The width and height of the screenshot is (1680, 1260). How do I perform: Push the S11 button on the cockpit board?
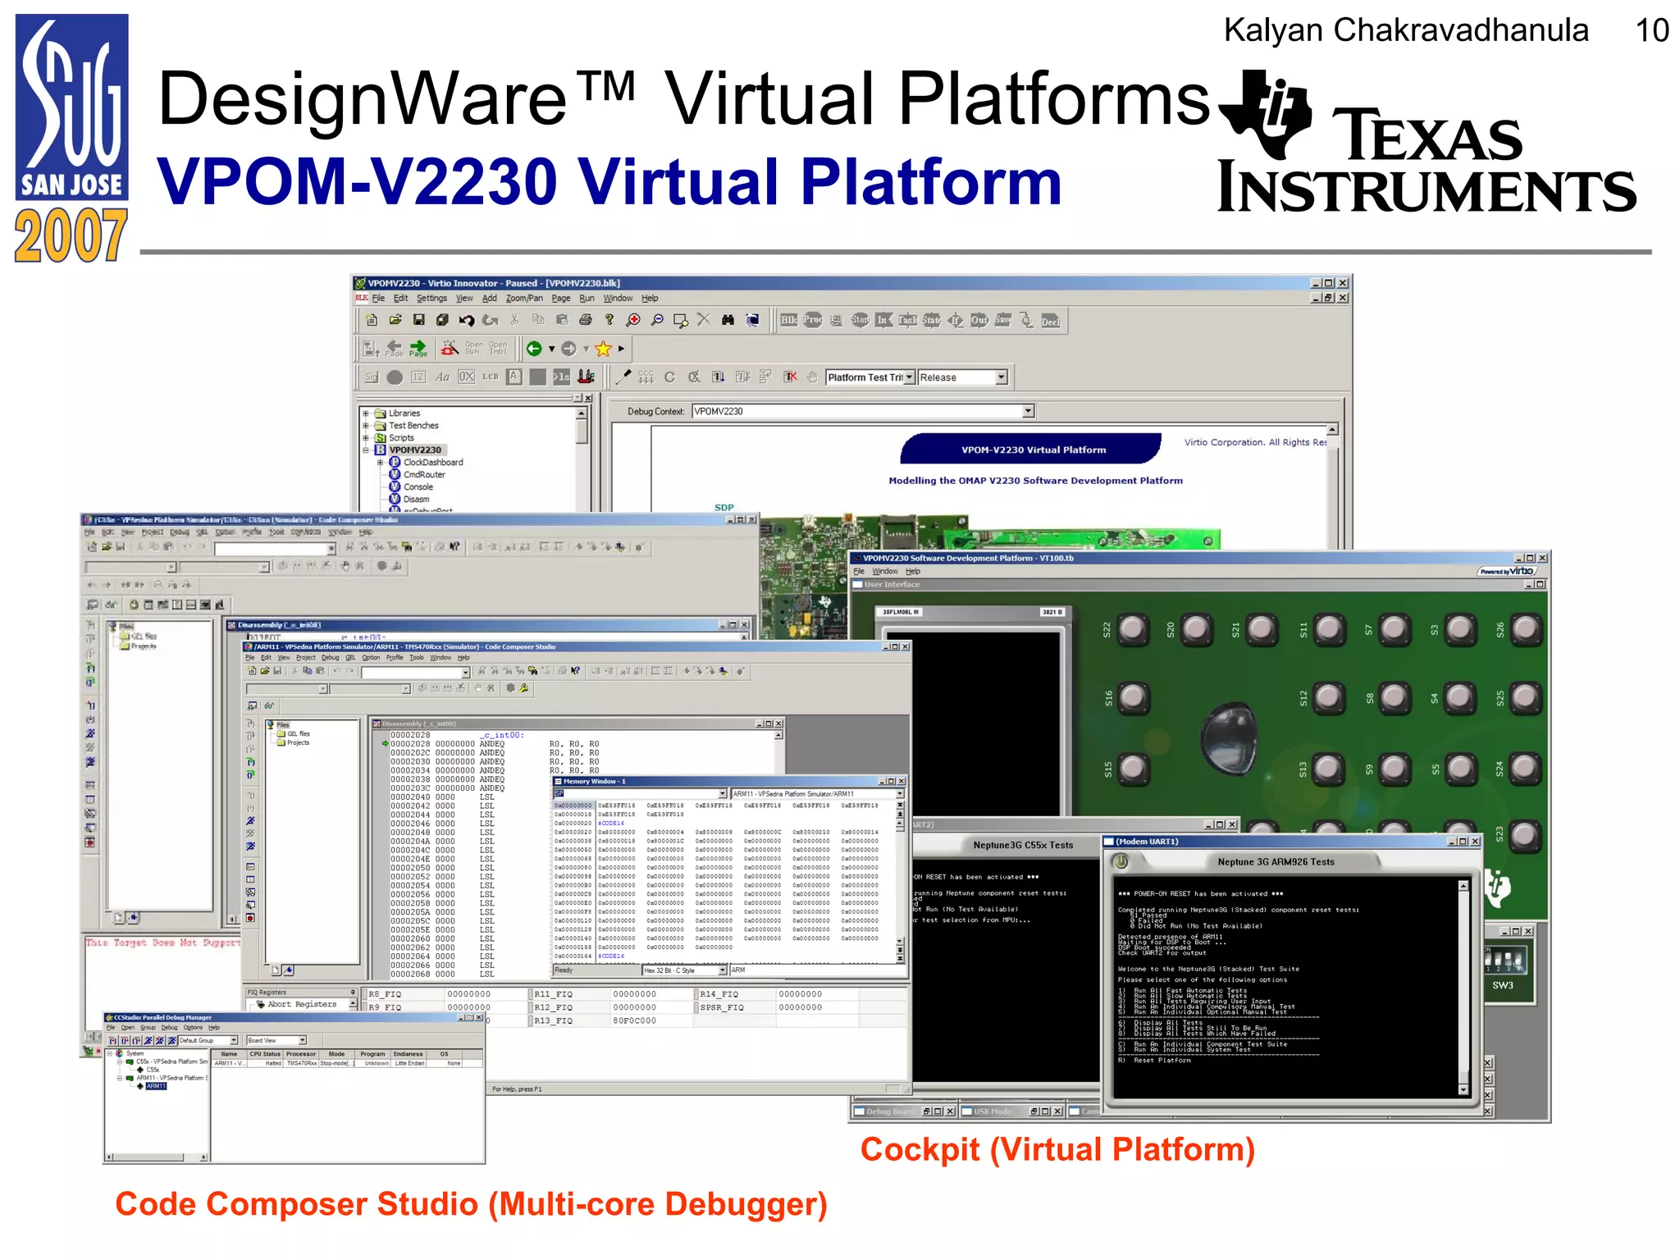click(1329, 629)
